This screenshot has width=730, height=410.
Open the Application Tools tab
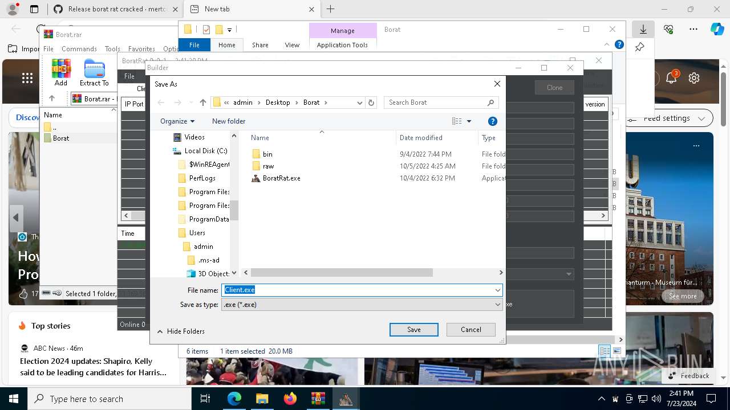(x=342, y=45)
